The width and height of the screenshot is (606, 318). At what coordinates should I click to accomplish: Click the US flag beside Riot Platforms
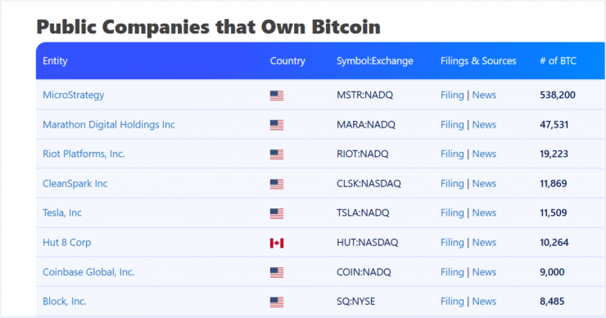(277, 155)
